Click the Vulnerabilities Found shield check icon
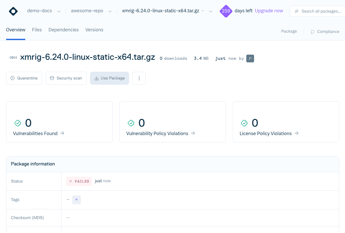The image size is (345, 233). (18, 123)
